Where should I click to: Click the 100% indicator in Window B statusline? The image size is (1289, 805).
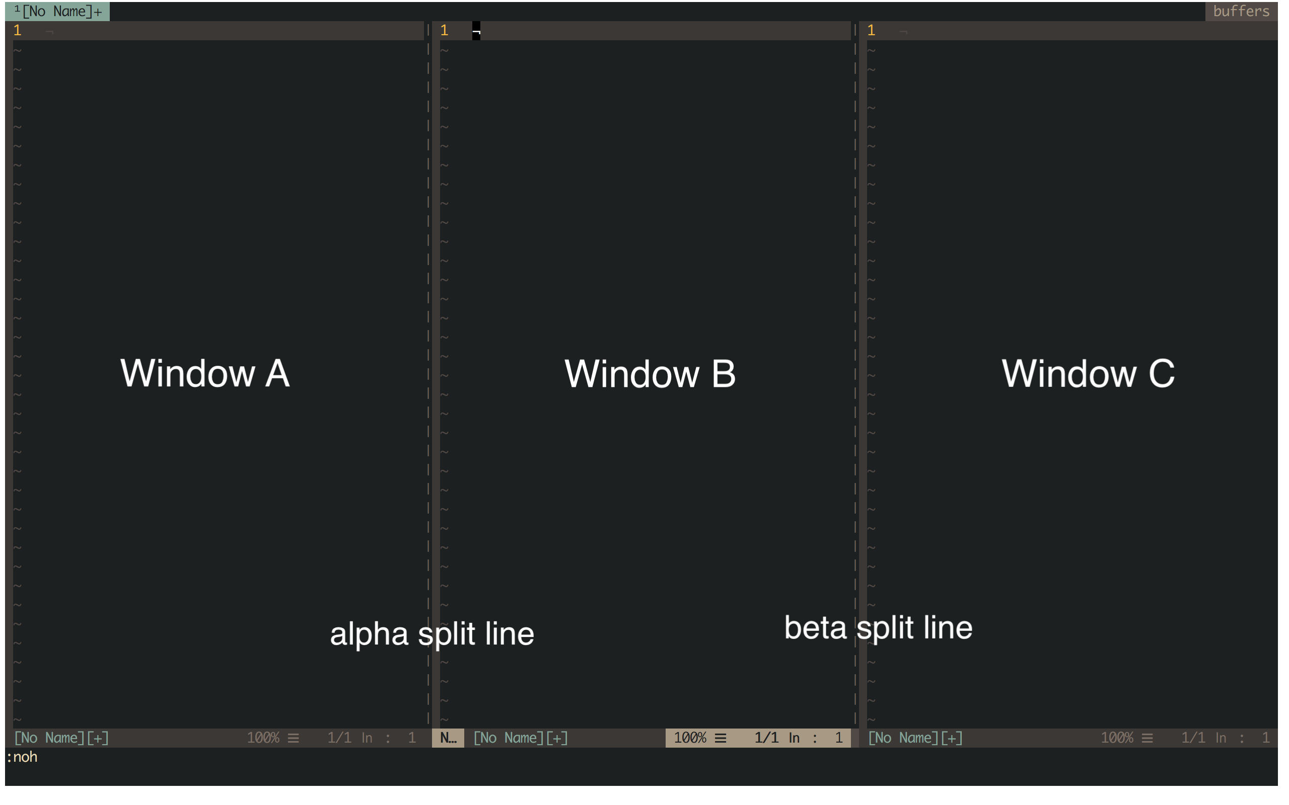point(690,738)
